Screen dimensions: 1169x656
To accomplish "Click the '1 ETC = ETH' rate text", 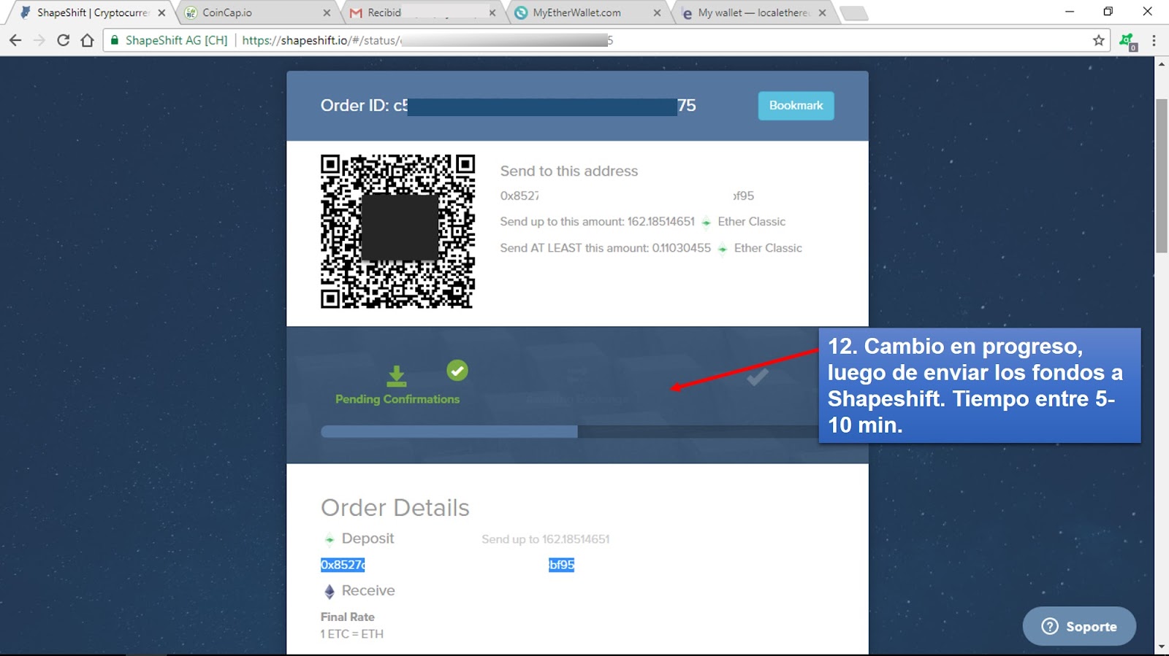I will (x=352, y=634).
